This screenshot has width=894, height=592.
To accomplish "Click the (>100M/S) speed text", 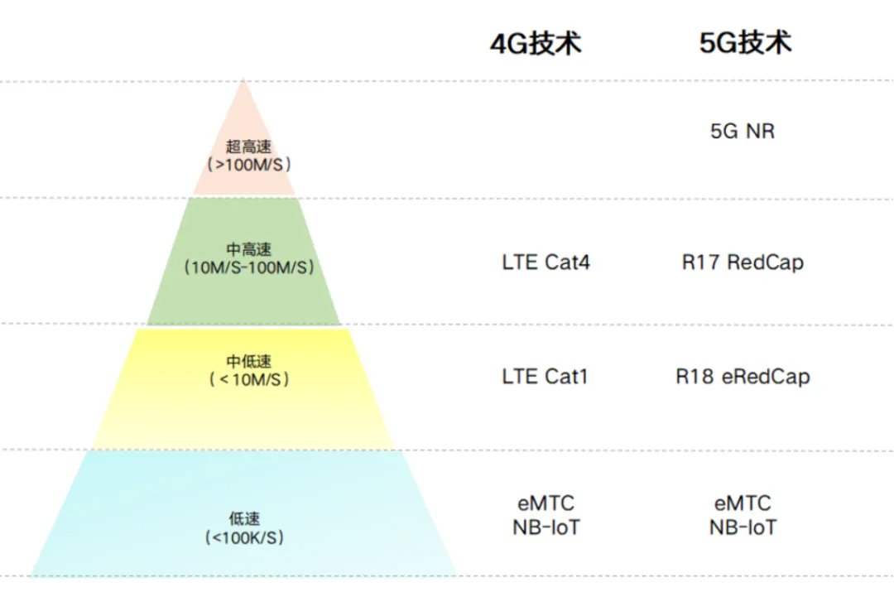I will (248, 165).
